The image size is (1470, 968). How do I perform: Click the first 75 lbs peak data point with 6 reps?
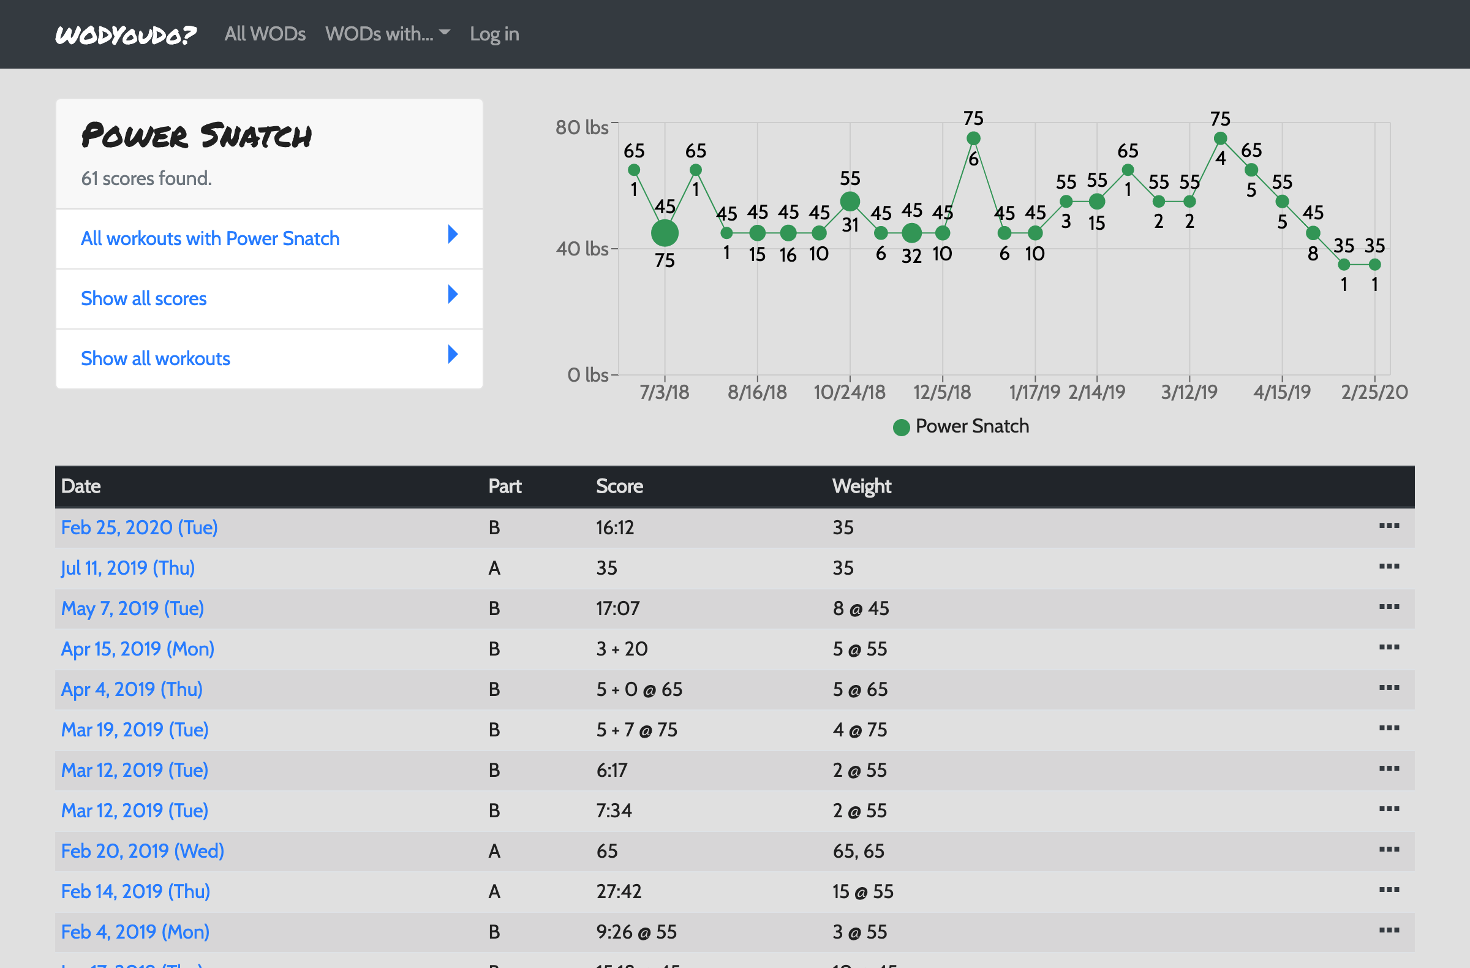[x=973, y=138]
